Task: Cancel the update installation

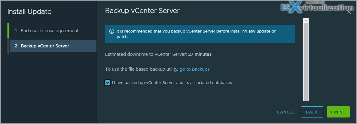Action: [286, 112]
